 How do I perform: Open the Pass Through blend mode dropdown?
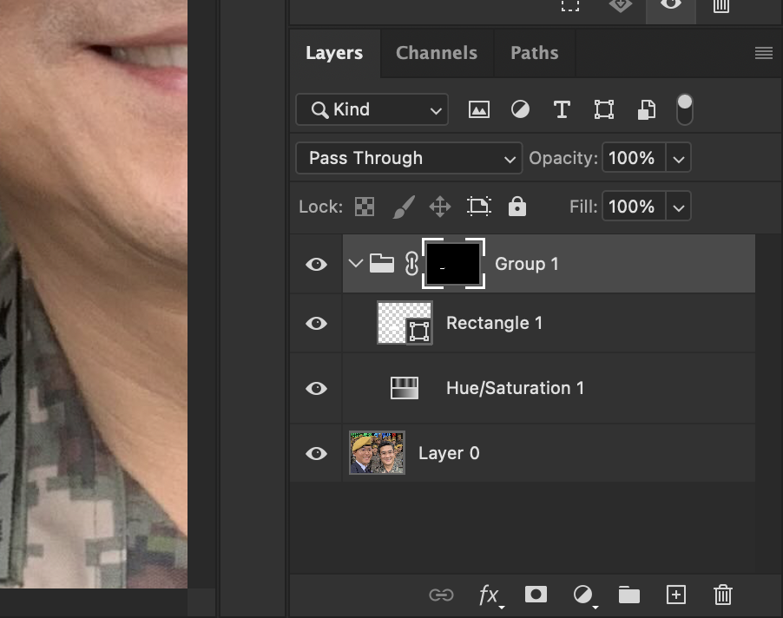[409, 158]
